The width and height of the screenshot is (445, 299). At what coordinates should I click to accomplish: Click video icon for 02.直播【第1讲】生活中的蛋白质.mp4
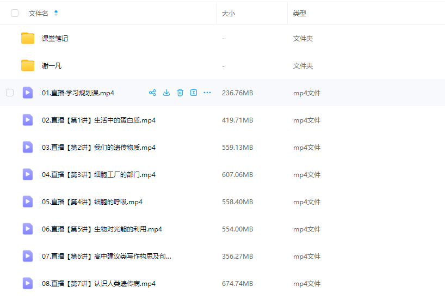28,120
